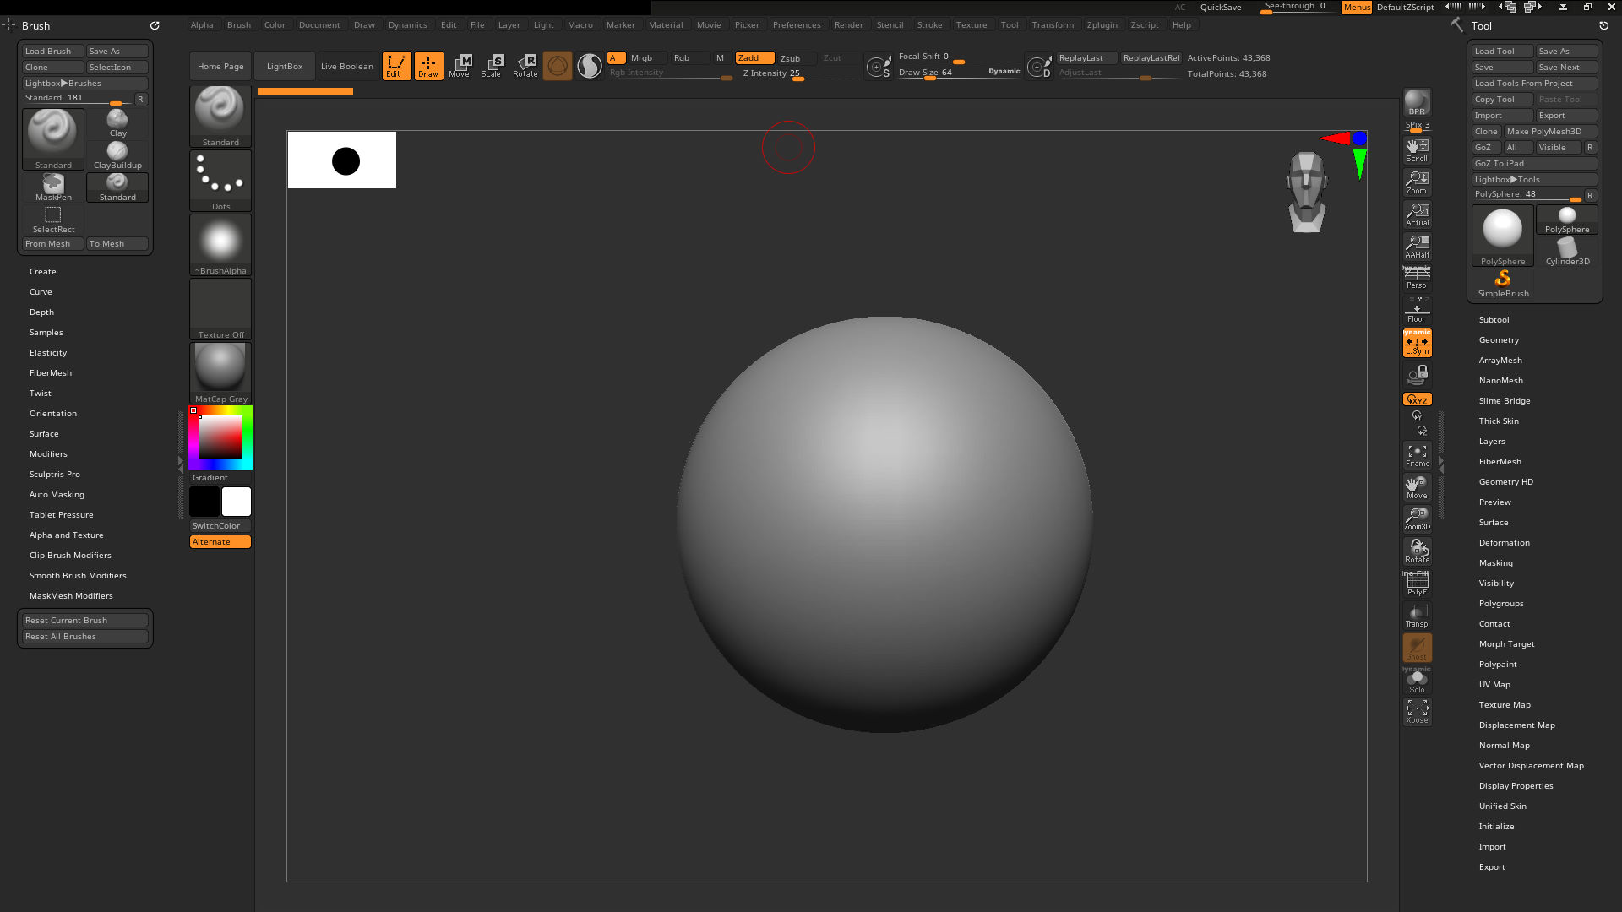This screenshot has height=912, width=1622.
Task: Select the Rotate transform tool icon
Action: (x=525, y=66)
